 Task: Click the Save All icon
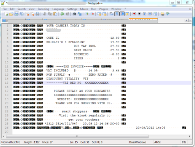tap(22, 14)
